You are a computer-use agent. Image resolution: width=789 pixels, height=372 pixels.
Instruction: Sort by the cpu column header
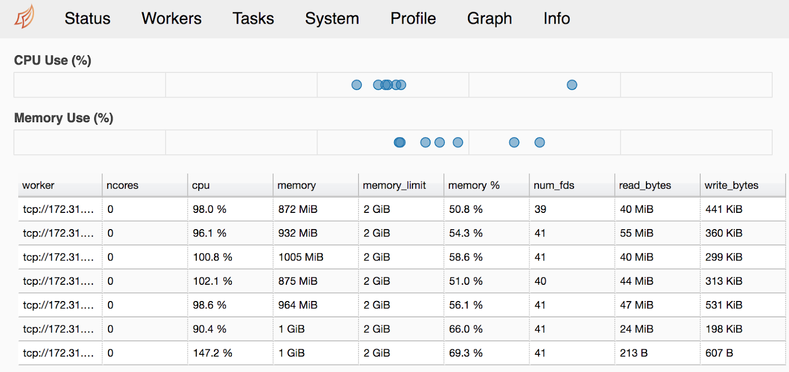(201, 185)
